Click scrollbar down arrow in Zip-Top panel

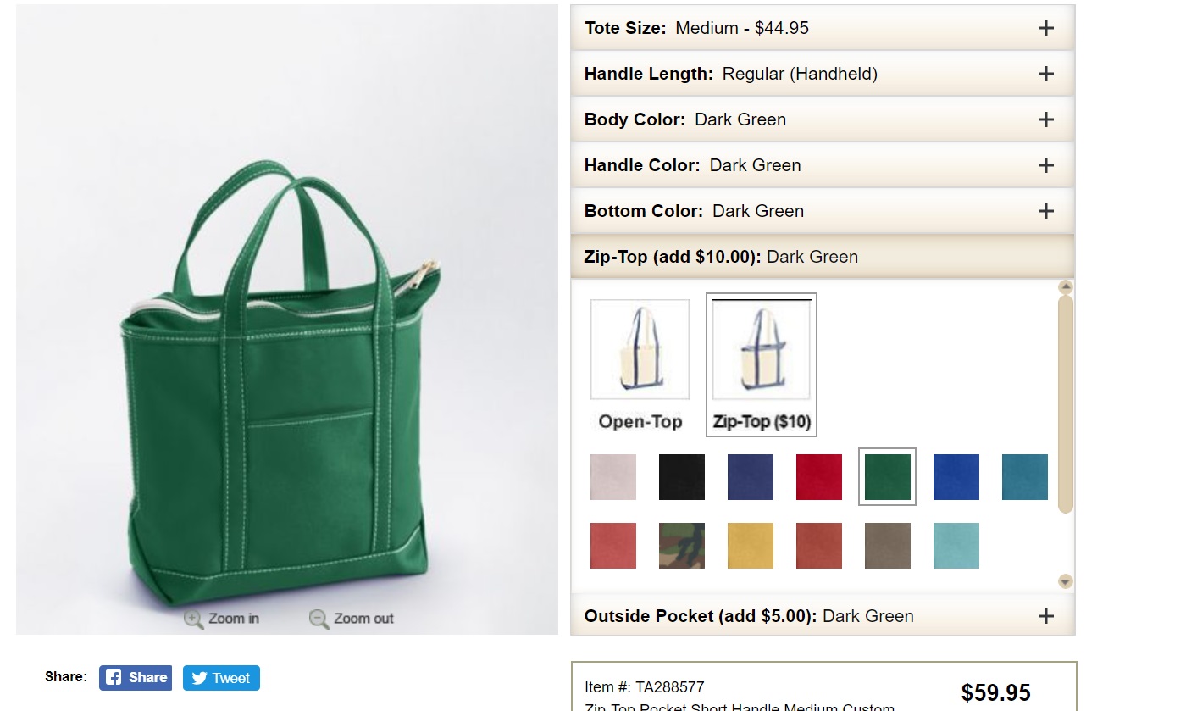(x=1066, y=581)
